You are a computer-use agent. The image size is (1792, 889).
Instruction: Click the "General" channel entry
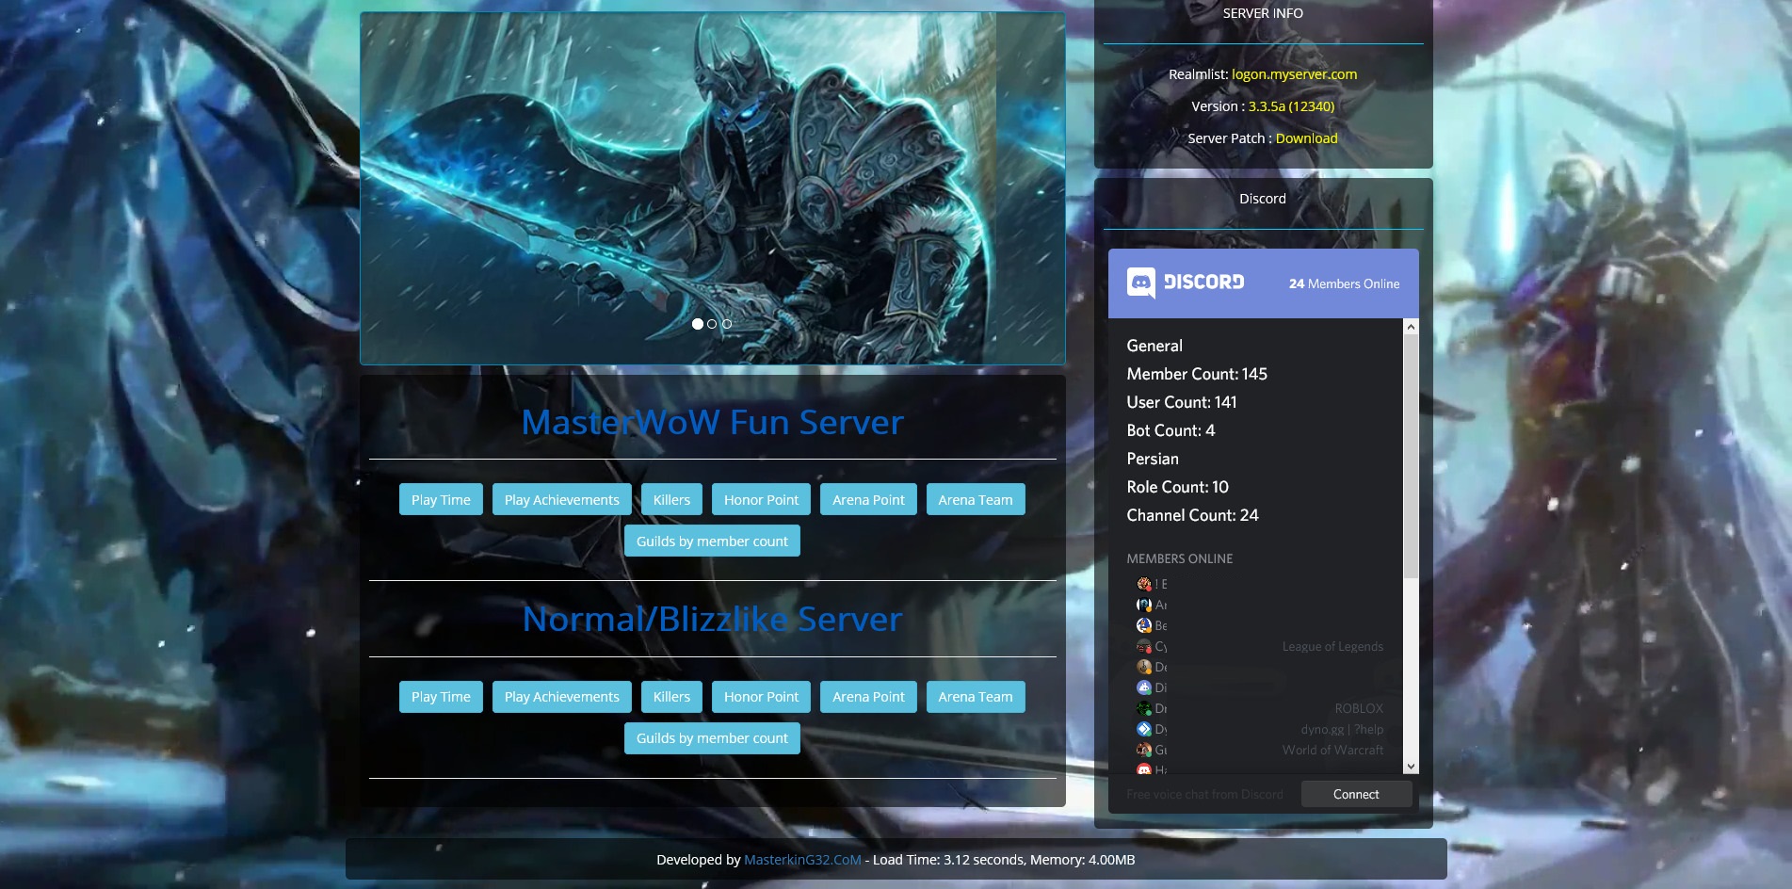click(1154, 346)
